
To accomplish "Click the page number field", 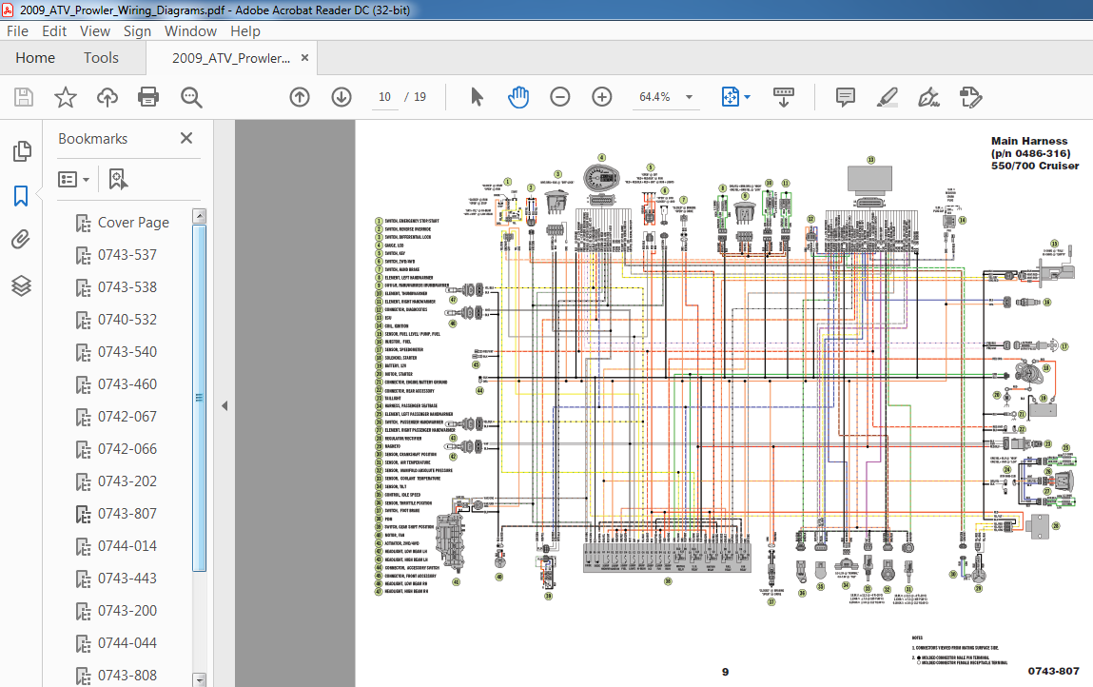I will (x=384, y=97).
